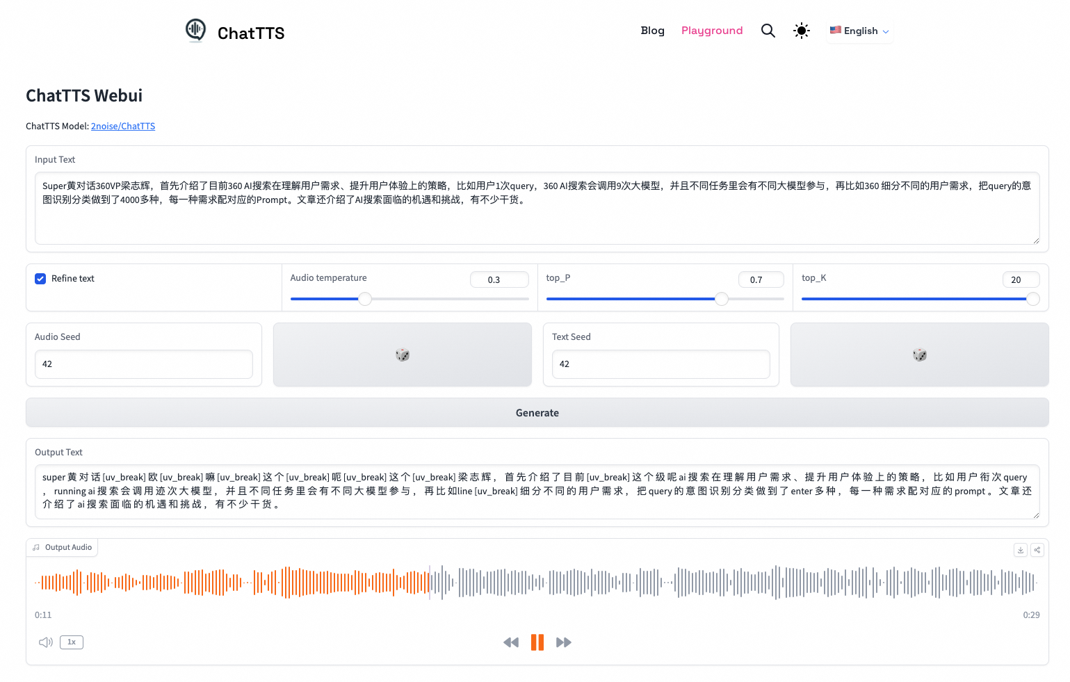Open the Blog menu item
Viewport: 1070px width, 682px height.
(652, 31)
